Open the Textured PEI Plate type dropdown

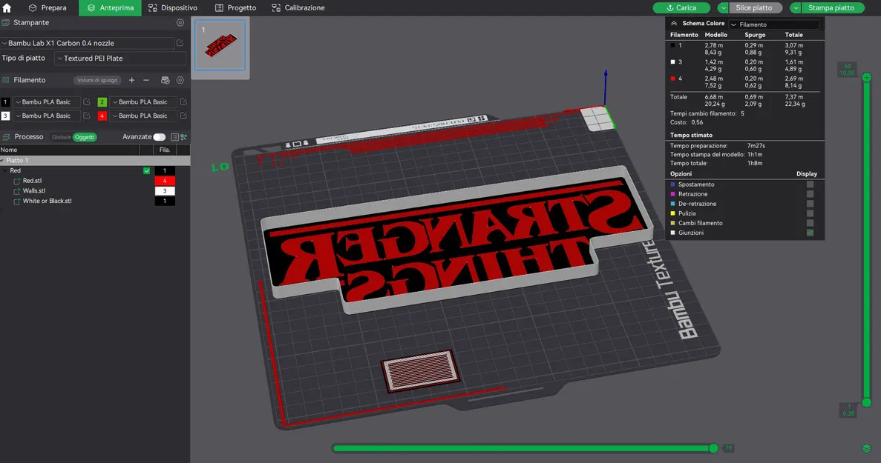pyautogui.click(x=120, y=59)
